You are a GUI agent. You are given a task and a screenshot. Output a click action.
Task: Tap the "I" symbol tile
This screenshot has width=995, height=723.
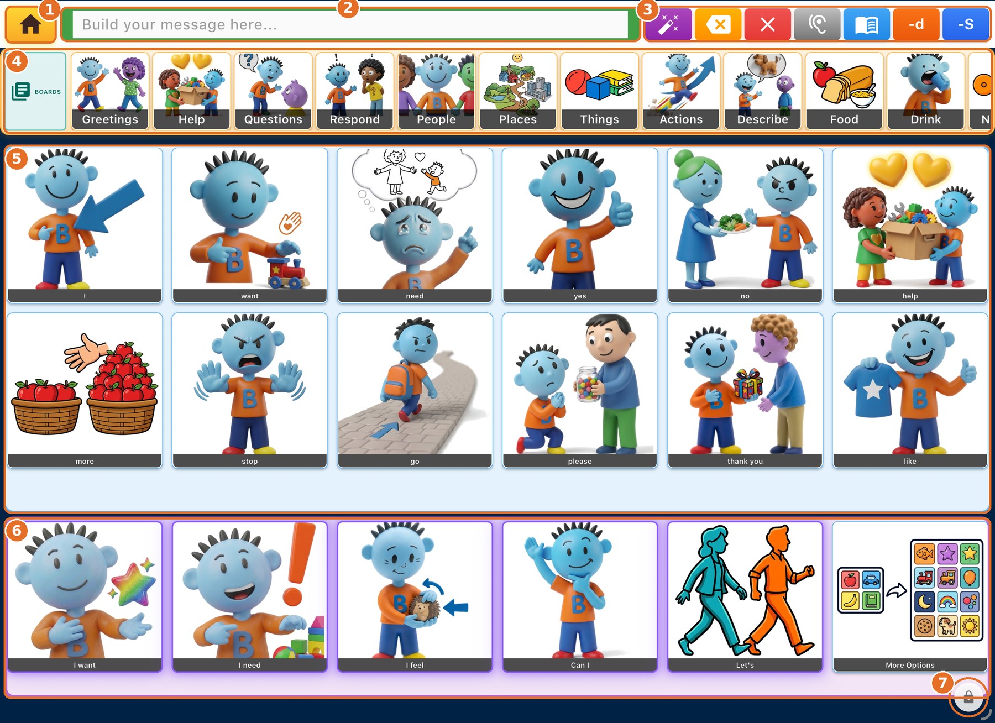(85, 225)
